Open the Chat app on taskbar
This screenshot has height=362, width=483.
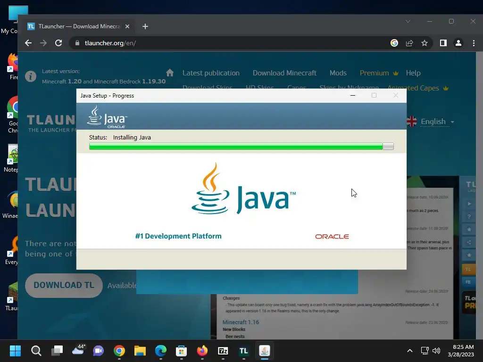coord(99,351)
